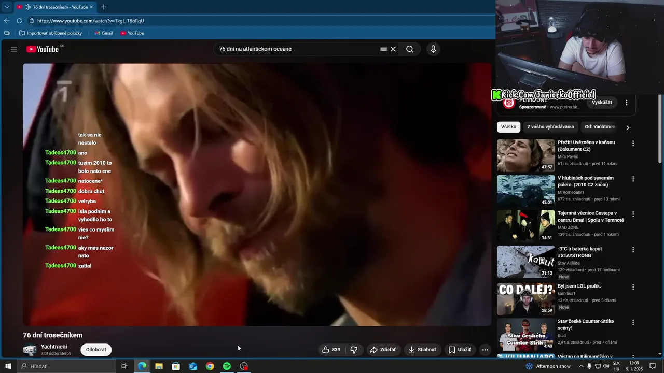Show hidden system tray icons

pos(581,366)
